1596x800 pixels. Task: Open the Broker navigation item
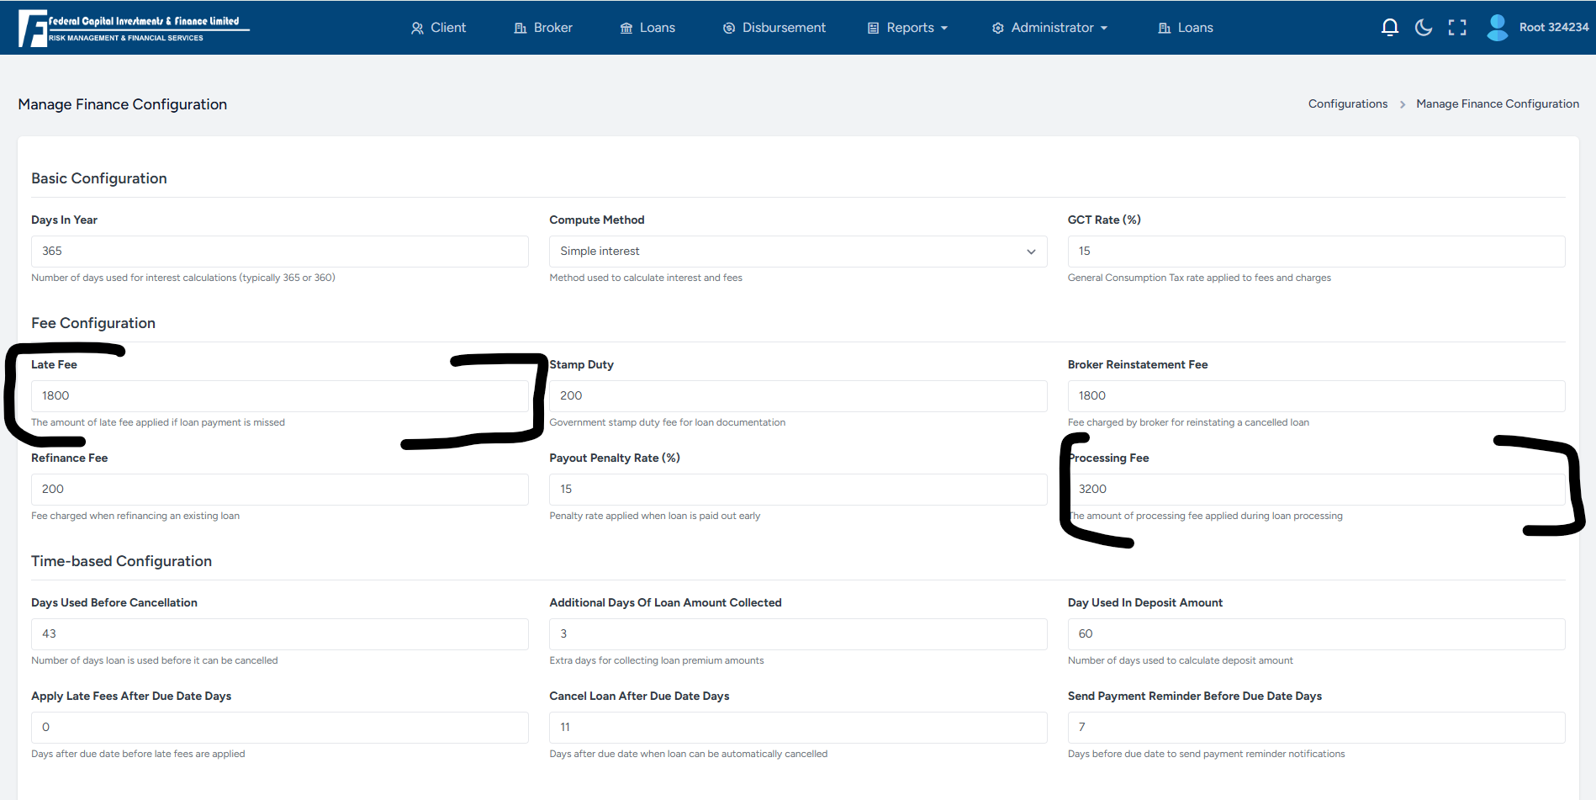(x=543, y=28)
